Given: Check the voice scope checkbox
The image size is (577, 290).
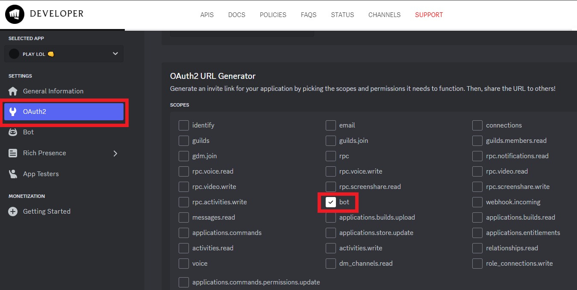Looking at the screenshot, I should 184,264.
